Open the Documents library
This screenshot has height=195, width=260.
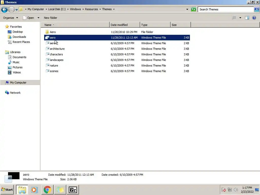[19, 57]
